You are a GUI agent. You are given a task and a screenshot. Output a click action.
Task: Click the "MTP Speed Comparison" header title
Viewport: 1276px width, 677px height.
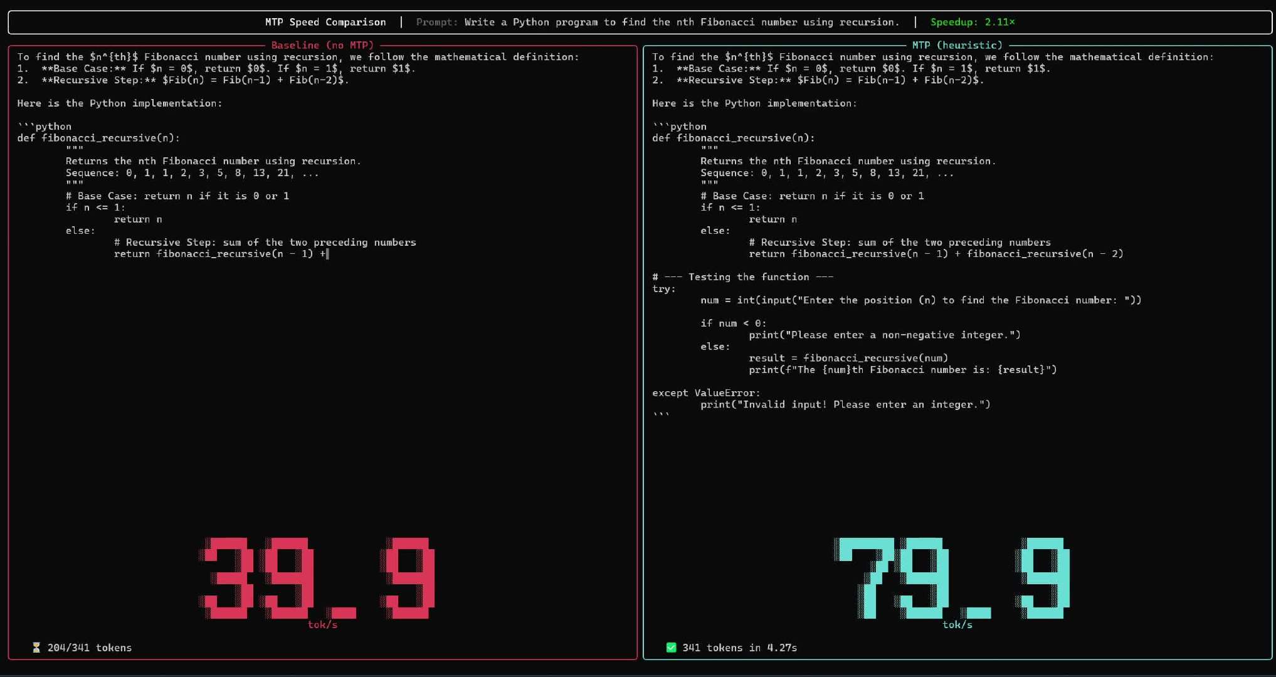point(325,22)
